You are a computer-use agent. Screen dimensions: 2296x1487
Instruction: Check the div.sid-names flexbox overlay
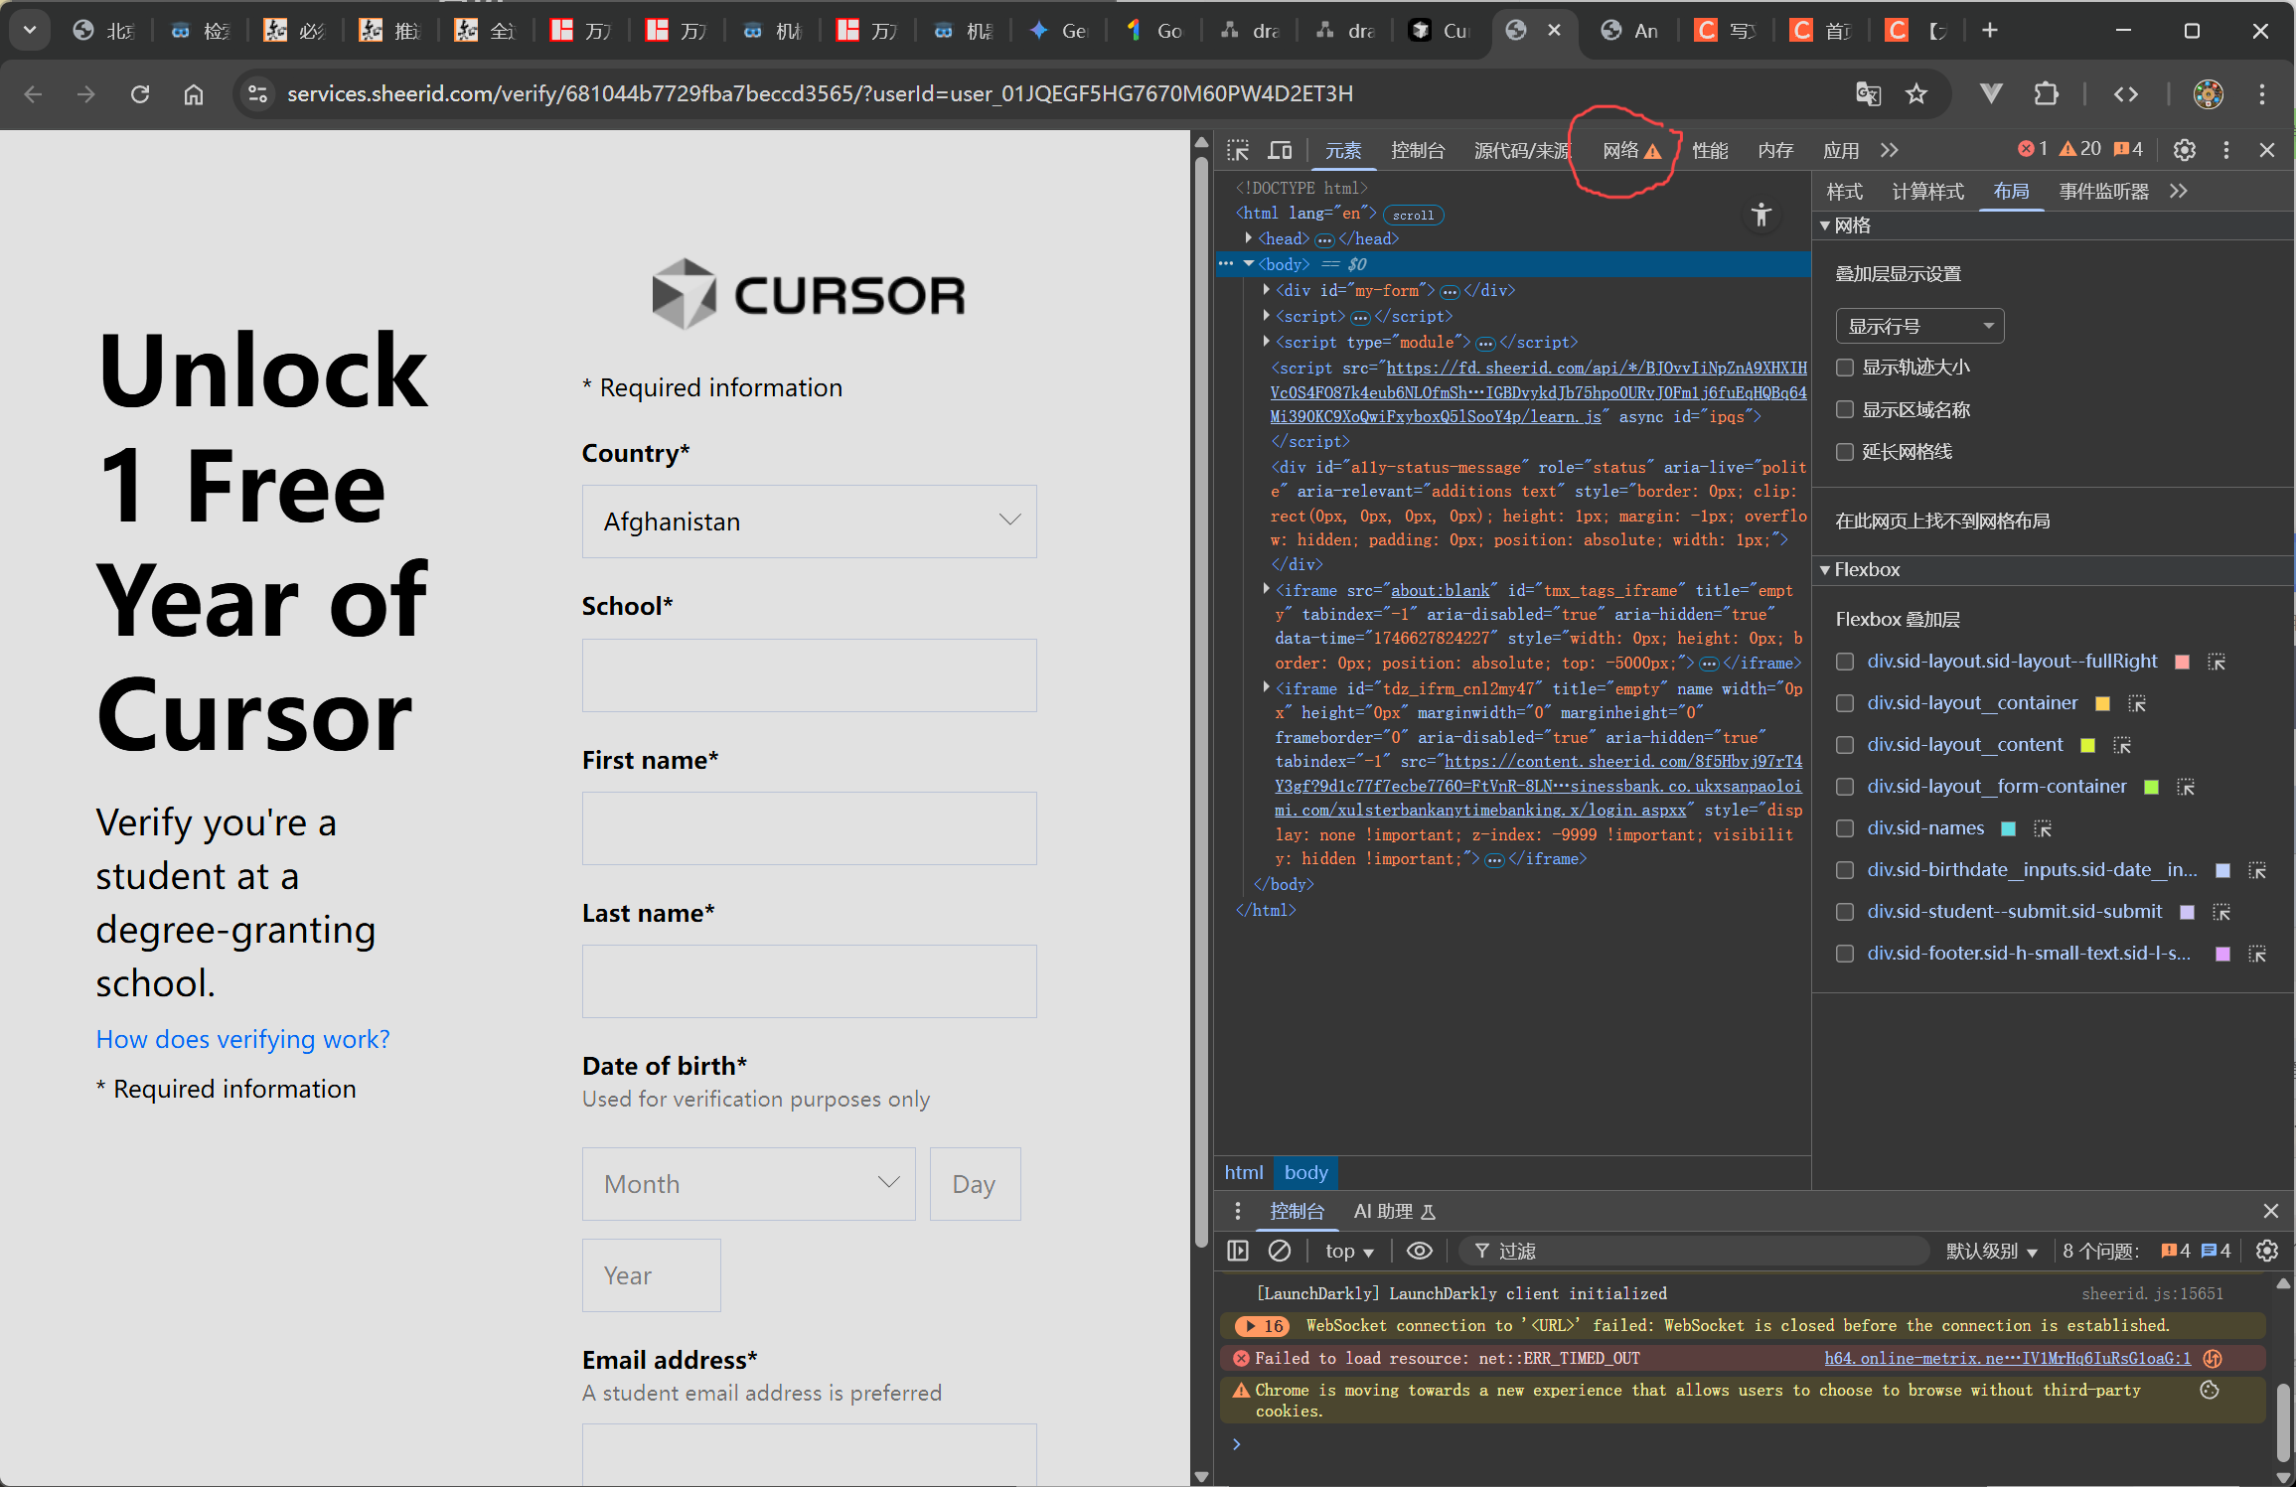pyautogui.click(x=1845, y=828)
